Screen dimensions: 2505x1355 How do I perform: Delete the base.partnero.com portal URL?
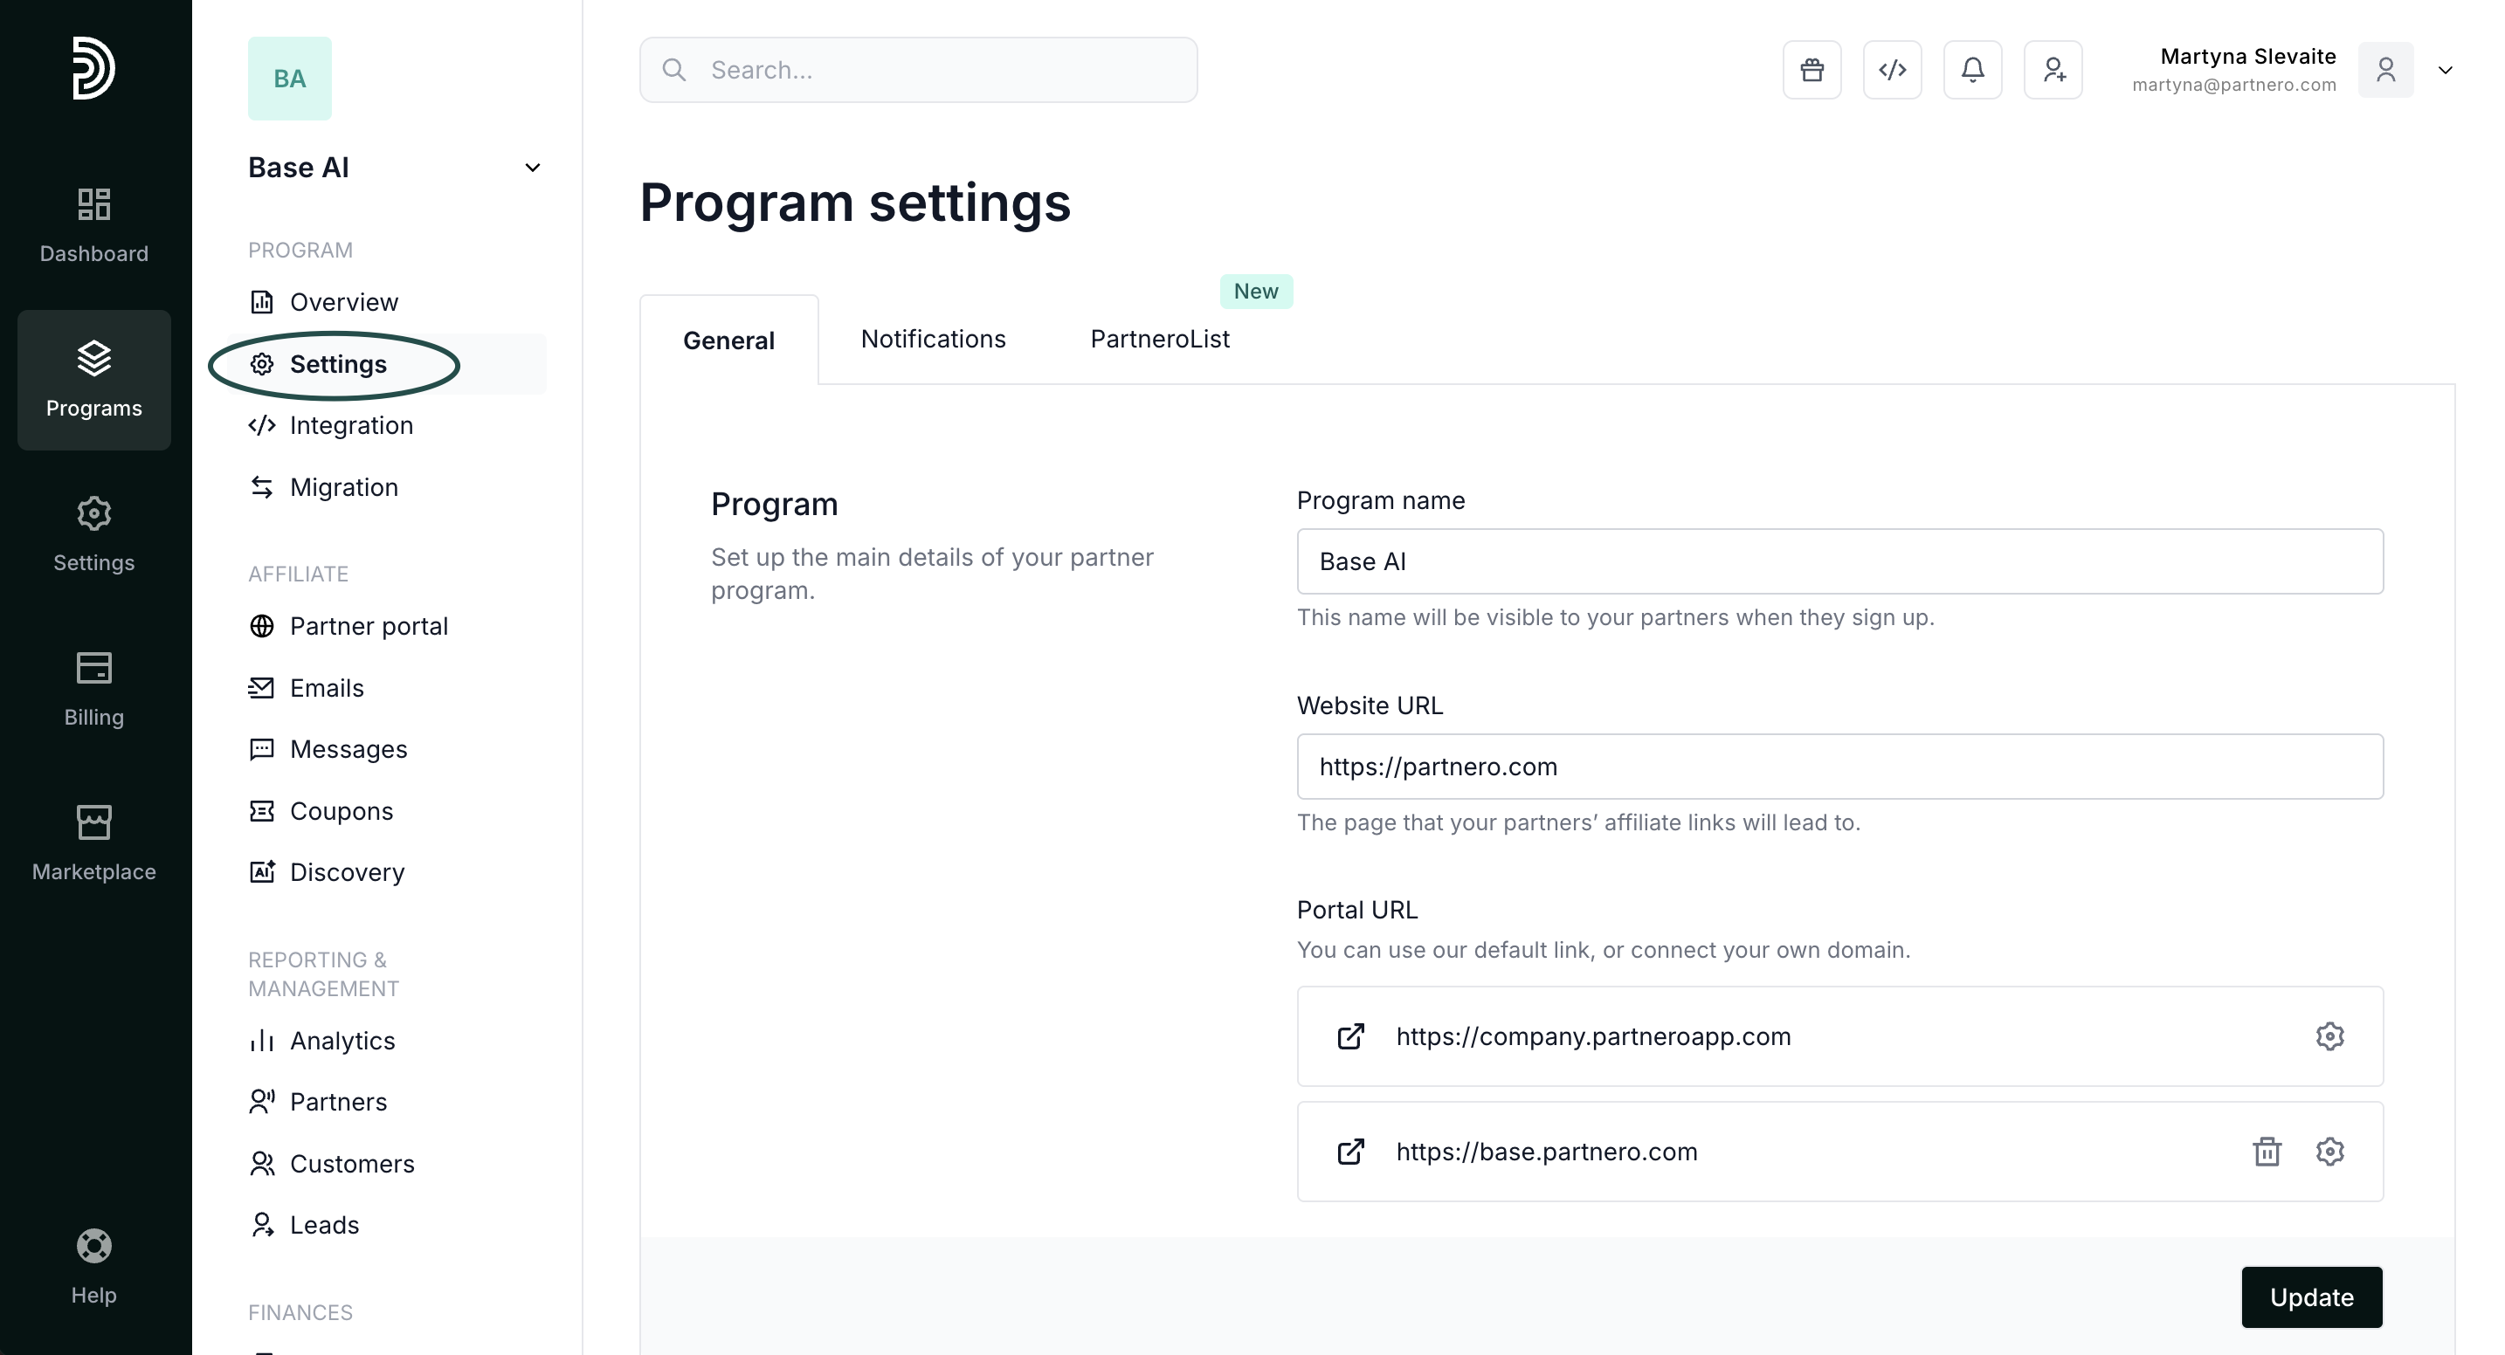(2267, 1151)
